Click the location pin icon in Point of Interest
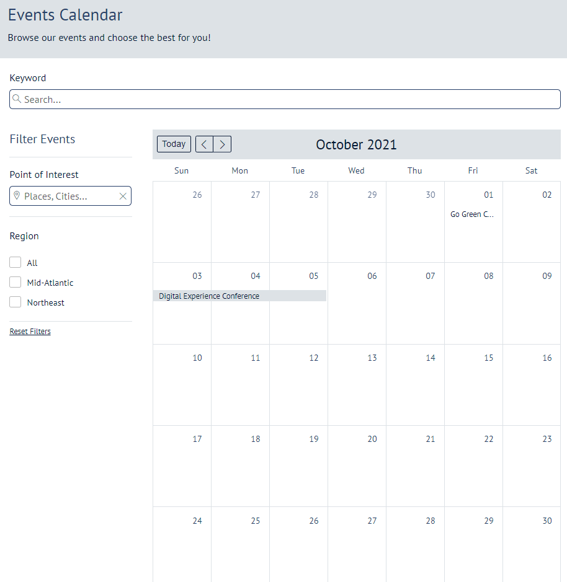 tap(17, 196)
